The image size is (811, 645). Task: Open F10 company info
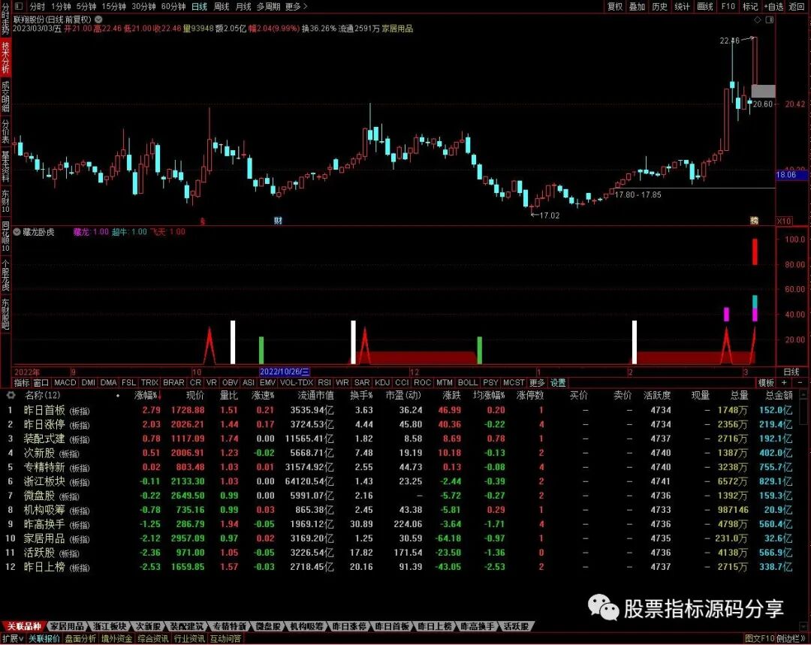pyautogui.click(x=728, y=6)
